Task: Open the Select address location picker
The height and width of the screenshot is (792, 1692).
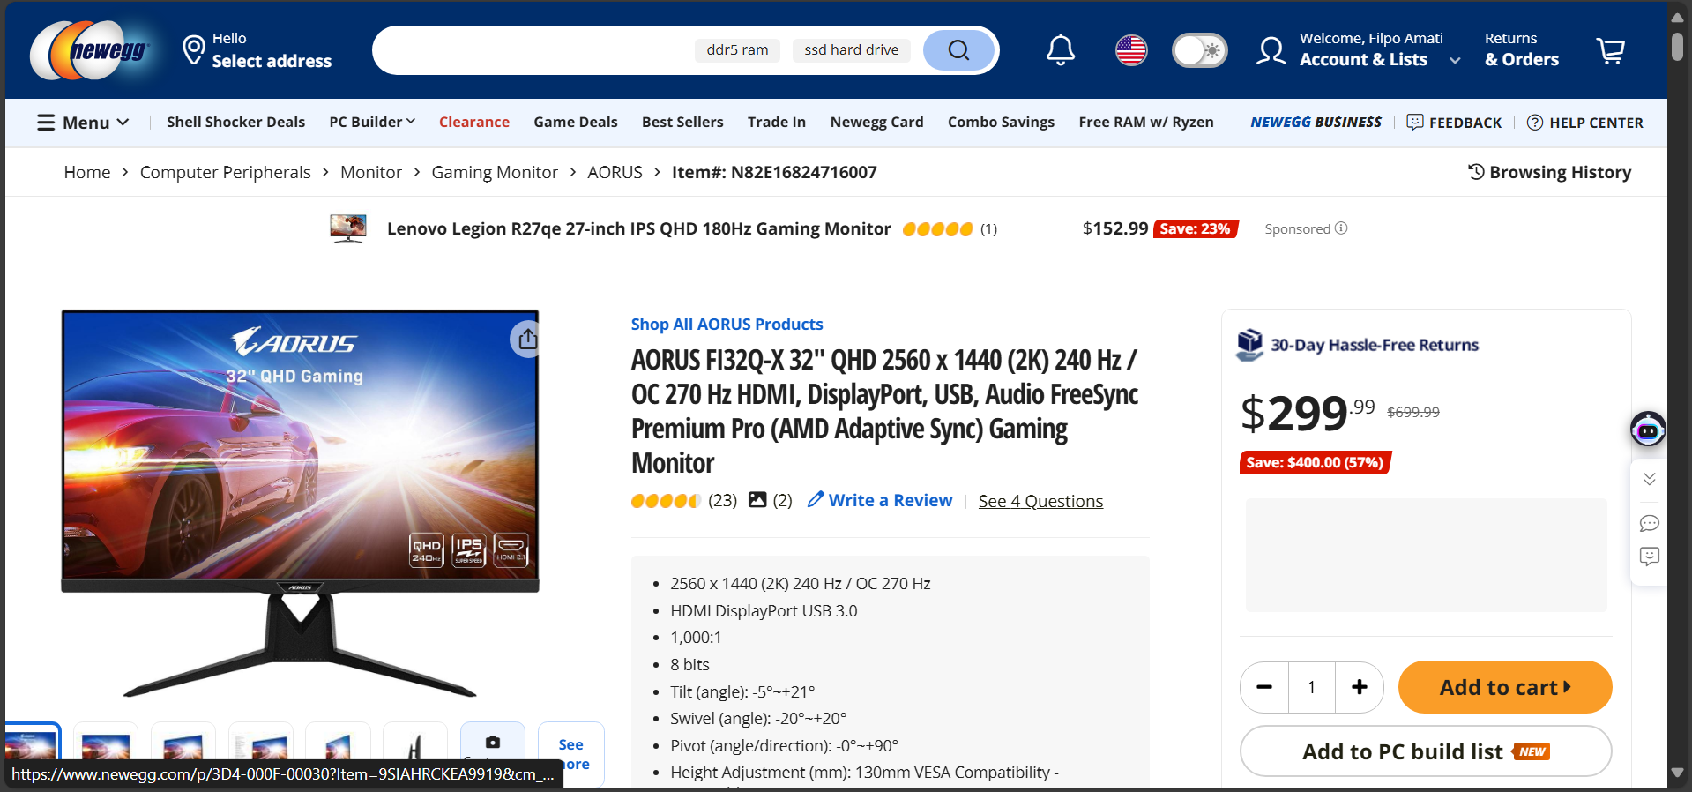Action: tap(257, 50)
